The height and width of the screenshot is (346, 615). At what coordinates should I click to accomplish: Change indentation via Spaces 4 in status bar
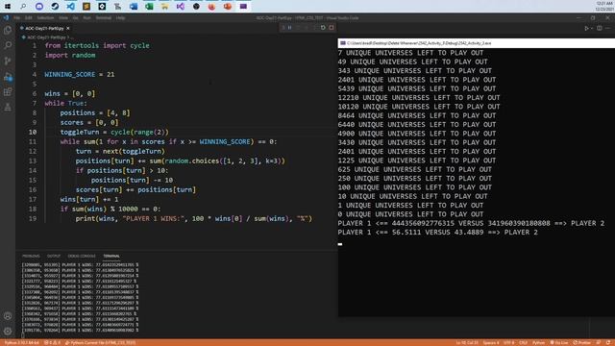pos(491,343)
